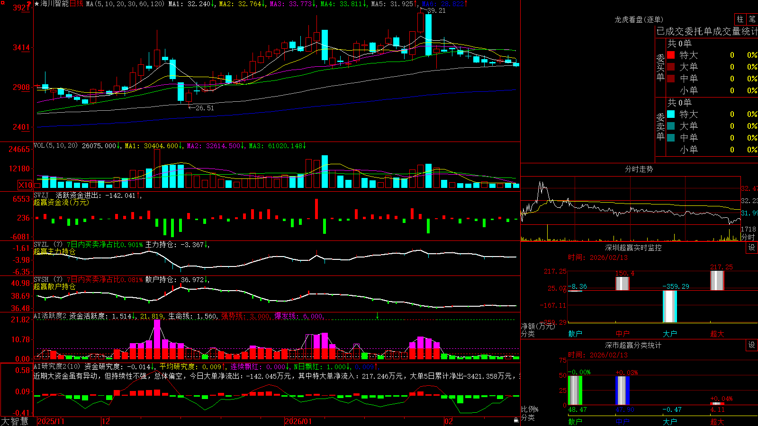
Task: Click the 12 month marker on timeline
Action: click(106, 421)
